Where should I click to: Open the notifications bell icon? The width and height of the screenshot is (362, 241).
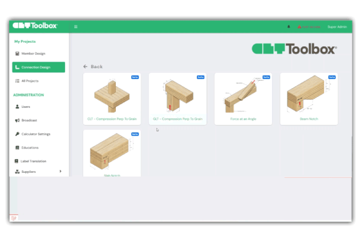[288, 27]
